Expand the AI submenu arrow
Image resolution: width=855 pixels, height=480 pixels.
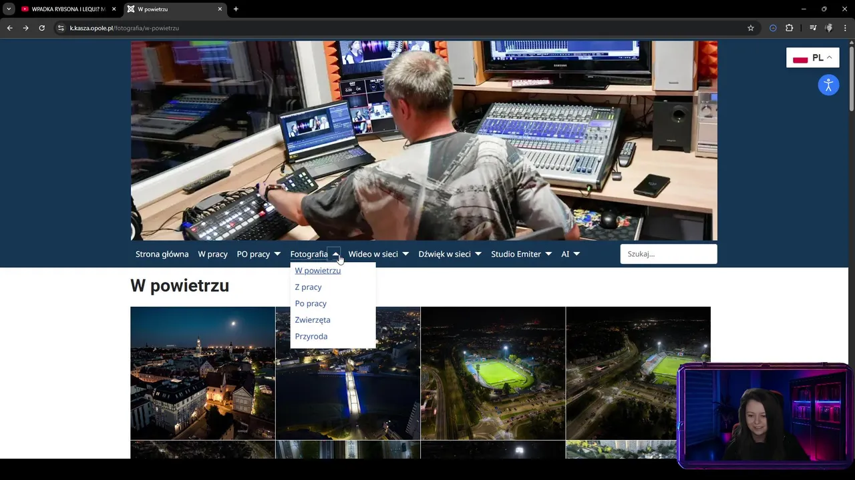pos(576,254)
